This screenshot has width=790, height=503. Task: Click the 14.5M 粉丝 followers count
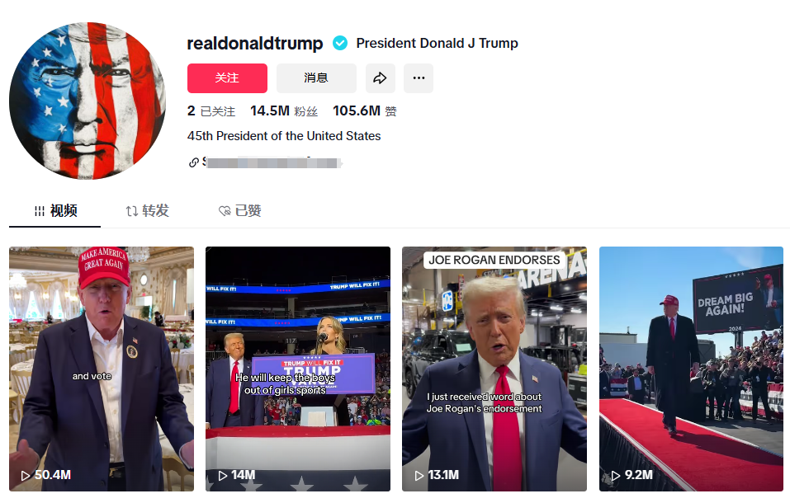tap(284, 110)
